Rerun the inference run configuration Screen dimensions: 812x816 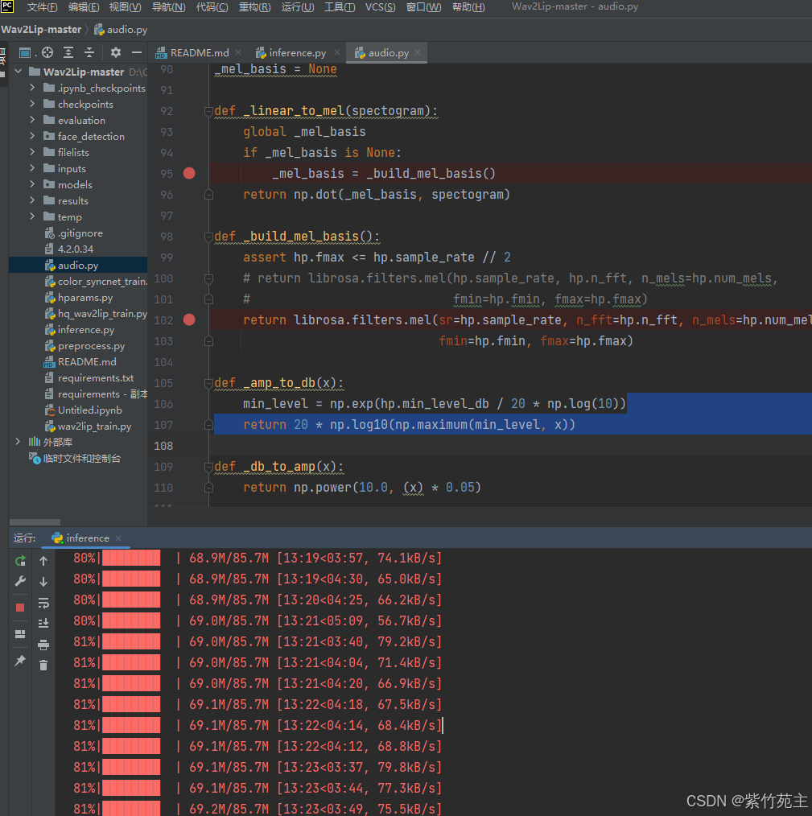tap(20, 560)
